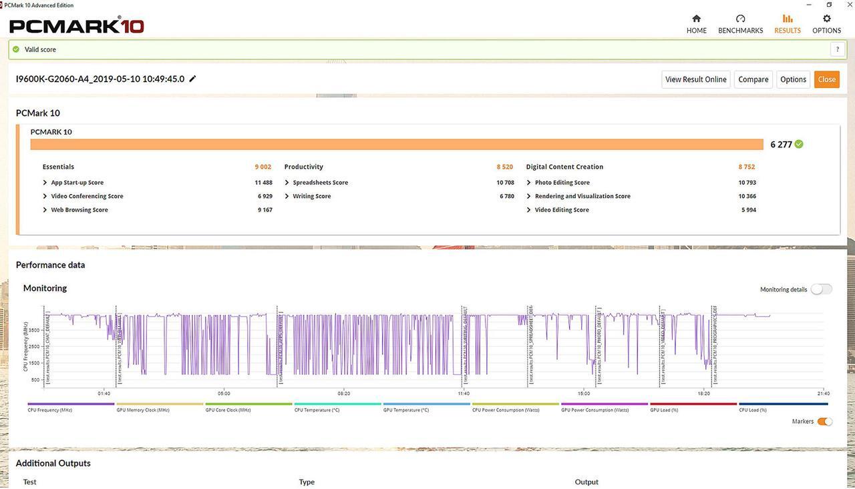This screenshot has width=855, height=489.
Task: Click the Output column header
Action: click(x=586, y=482)
